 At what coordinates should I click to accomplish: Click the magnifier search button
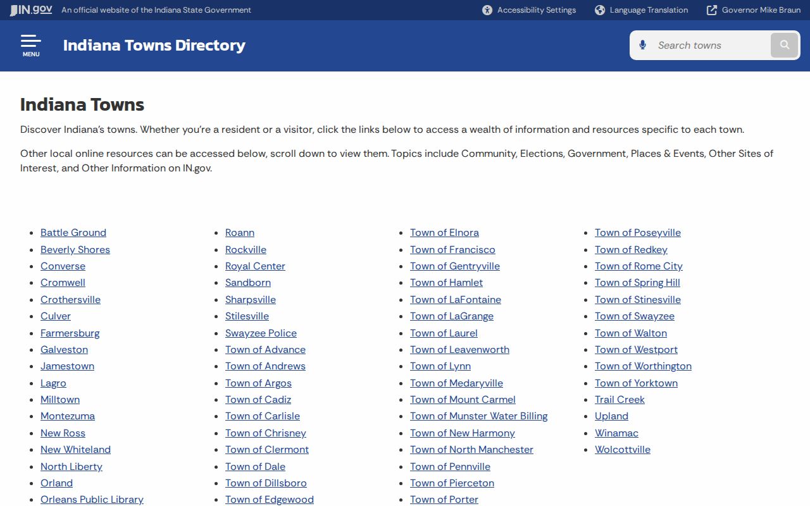click(785, 45)
